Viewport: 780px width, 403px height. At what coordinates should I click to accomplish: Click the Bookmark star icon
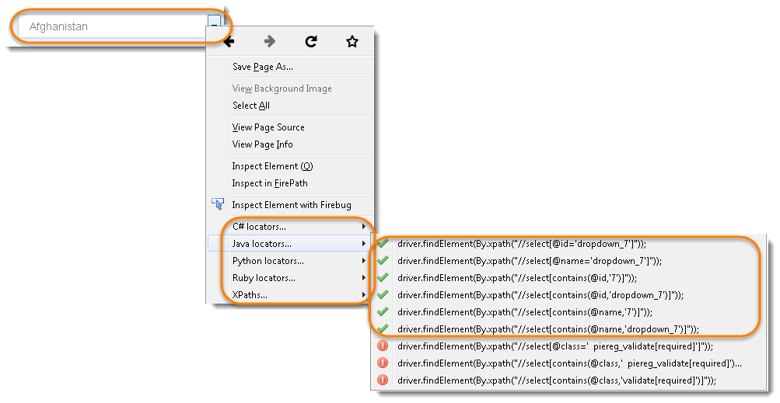click(x=352, y=42)
